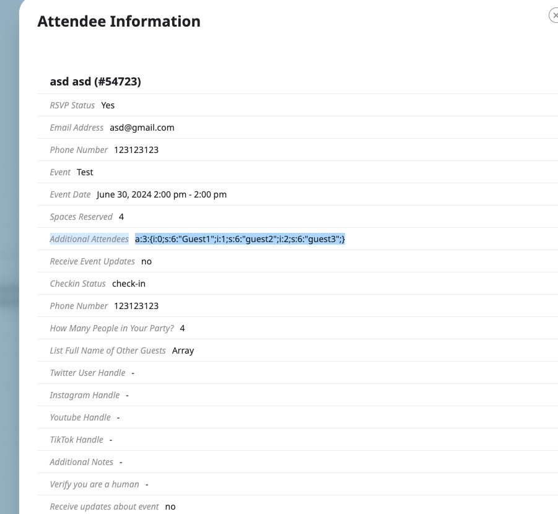Viewport: 558px width, 514px height.
Task: Click the Additional Attendees label
Action: [89, 239]
